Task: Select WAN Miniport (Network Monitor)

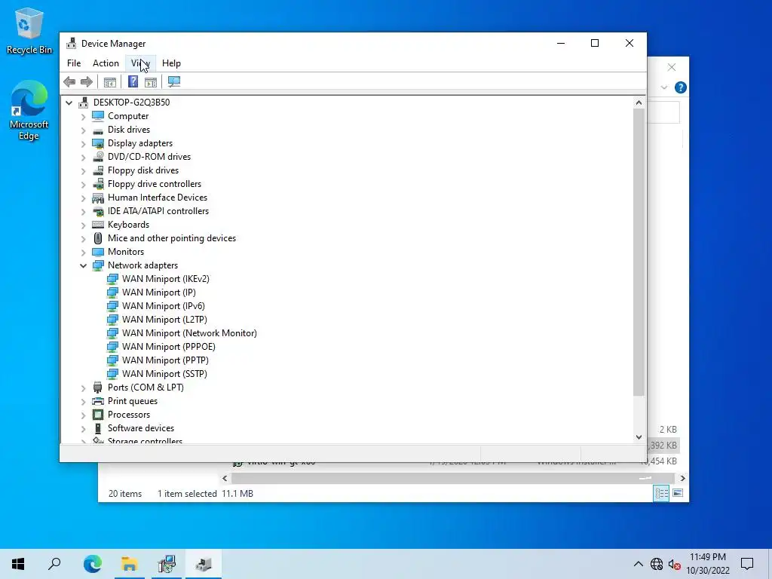Action: coord(189,333)
